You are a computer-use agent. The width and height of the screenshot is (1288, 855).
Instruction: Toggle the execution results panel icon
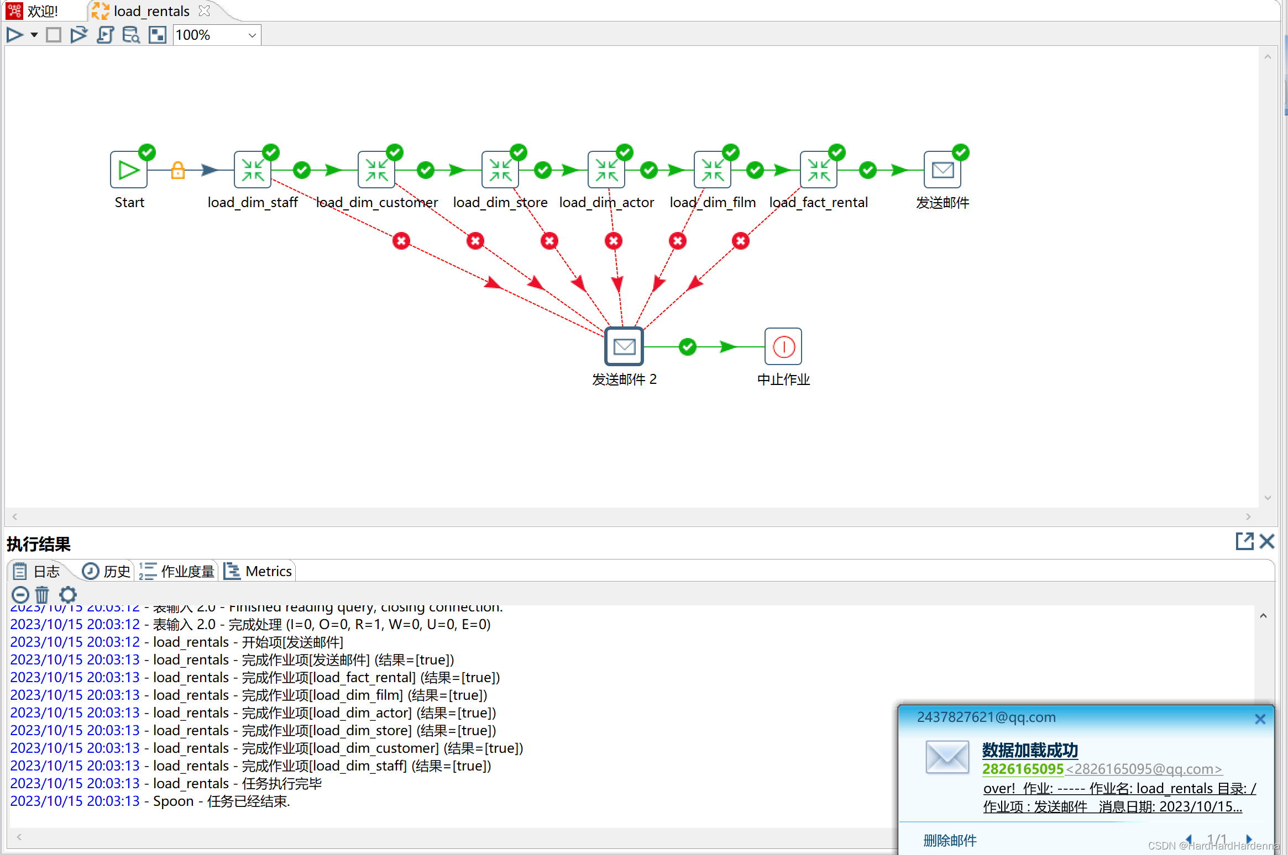(x=158, y=35)
